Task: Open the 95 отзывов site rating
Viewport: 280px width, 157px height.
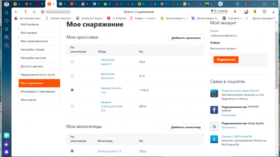Action: pyautogui.click(x=219, y=11)
